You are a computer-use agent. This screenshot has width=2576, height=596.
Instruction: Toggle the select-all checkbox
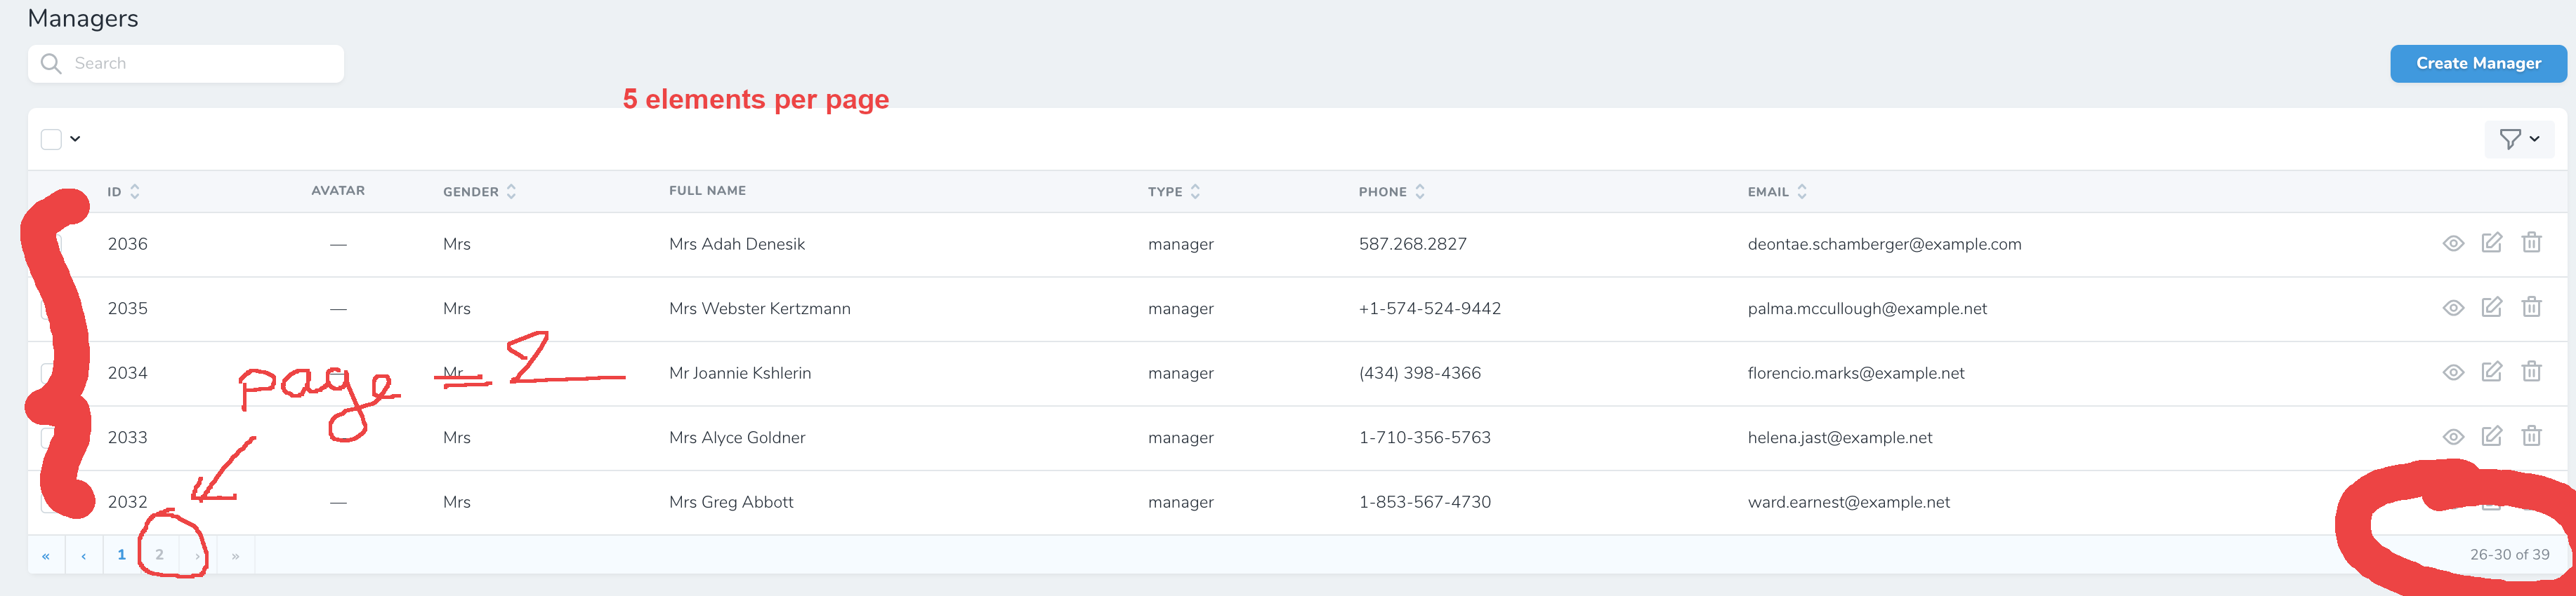click(51, 139)
